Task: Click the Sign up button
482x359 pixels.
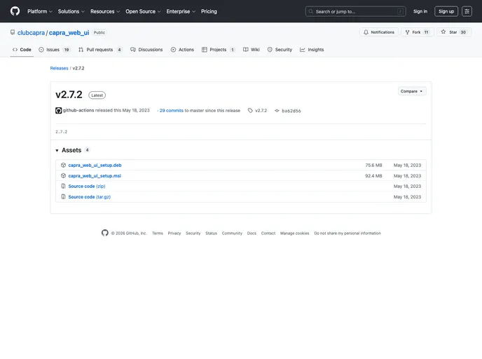Action: [x=446, y=11]
